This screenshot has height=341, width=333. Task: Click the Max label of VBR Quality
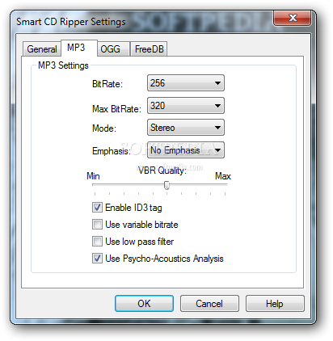[223, 176]
